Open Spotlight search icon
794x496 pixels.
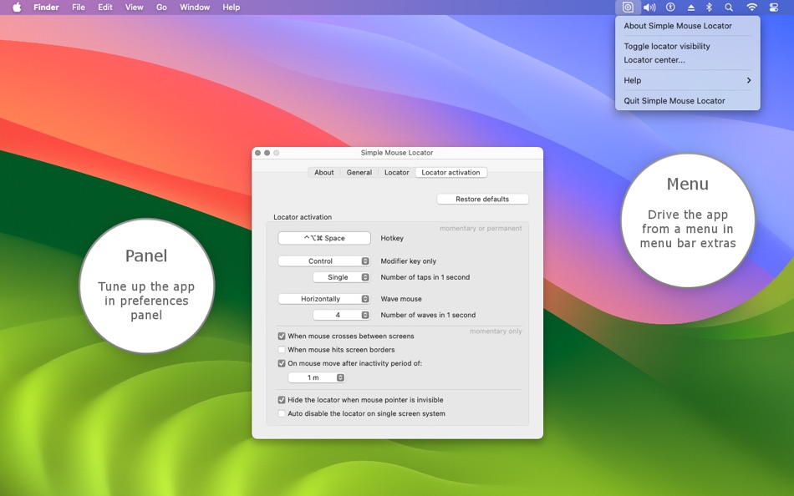pyautogui.click(x=729, y=7)
